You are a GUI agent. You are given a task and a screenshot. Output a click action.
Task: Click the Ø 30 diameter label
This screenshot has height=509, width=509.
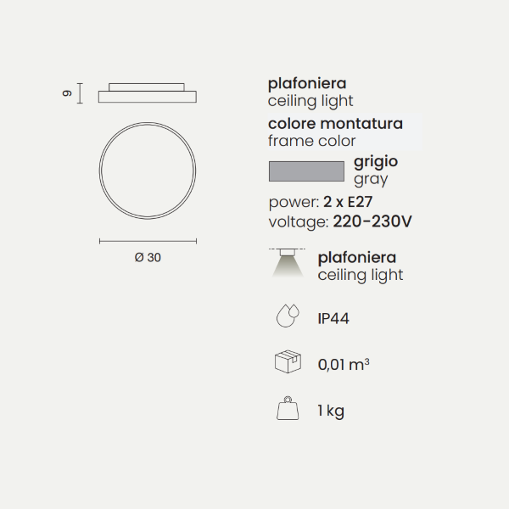[x=148, y=258]
